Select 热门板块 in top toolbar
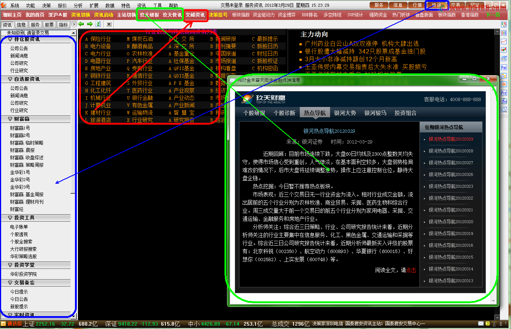Viewport: 511px width, 329px height. click(x=401, y=15)
